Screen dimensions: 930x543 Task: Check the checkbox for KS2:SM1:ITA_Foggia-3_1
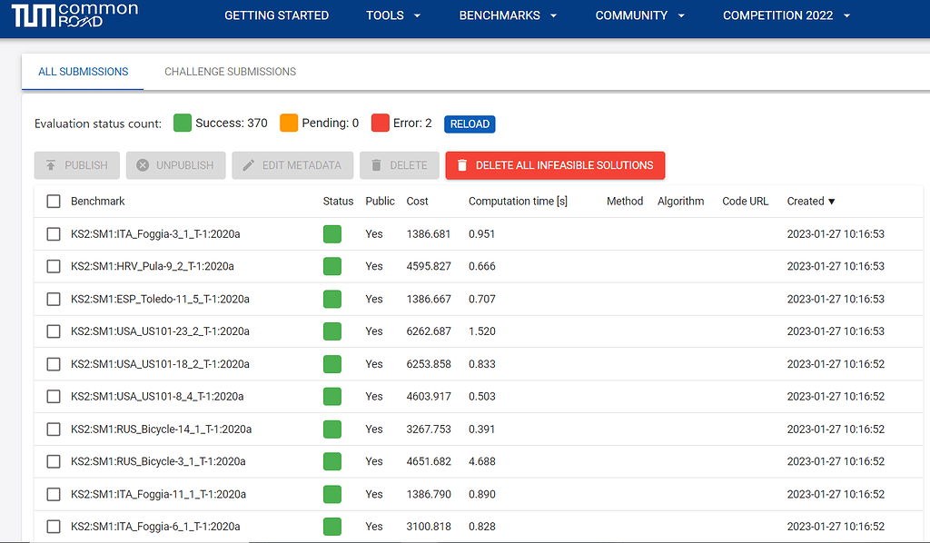tap(53, 233)
